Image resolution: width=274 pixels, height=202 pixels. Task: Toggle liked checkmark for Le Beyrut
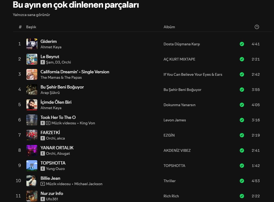click(242, 59)
